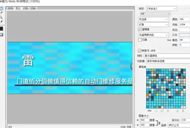Click map-to-transparent icon under color table

(156, 111)
